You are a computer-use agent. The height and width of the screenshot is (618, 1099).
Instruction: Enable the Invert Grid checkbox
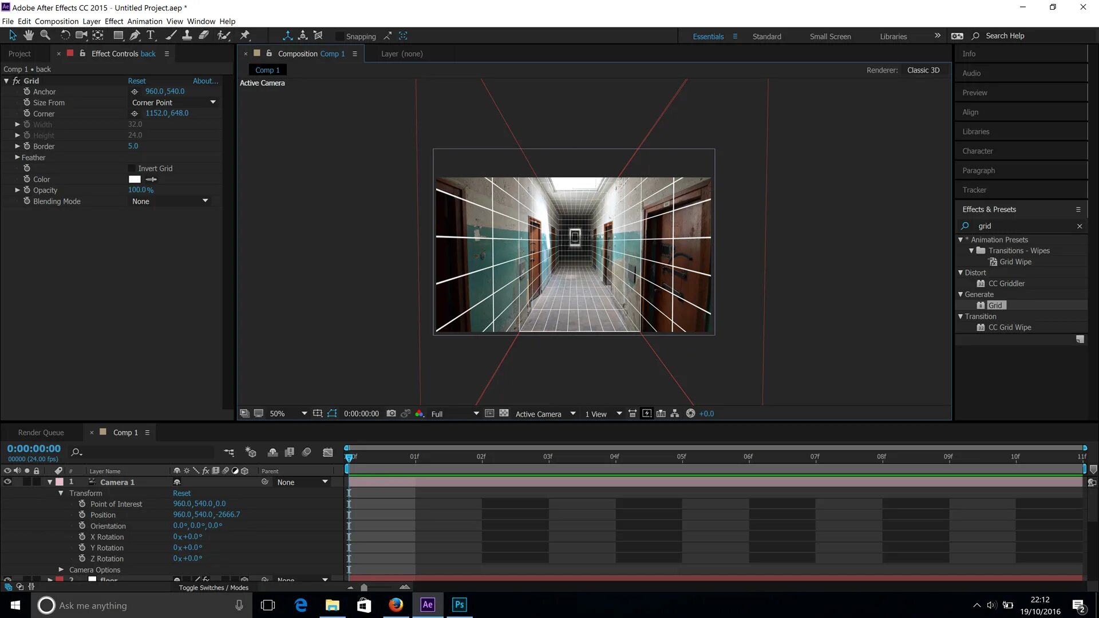click(x=132, y=168)
